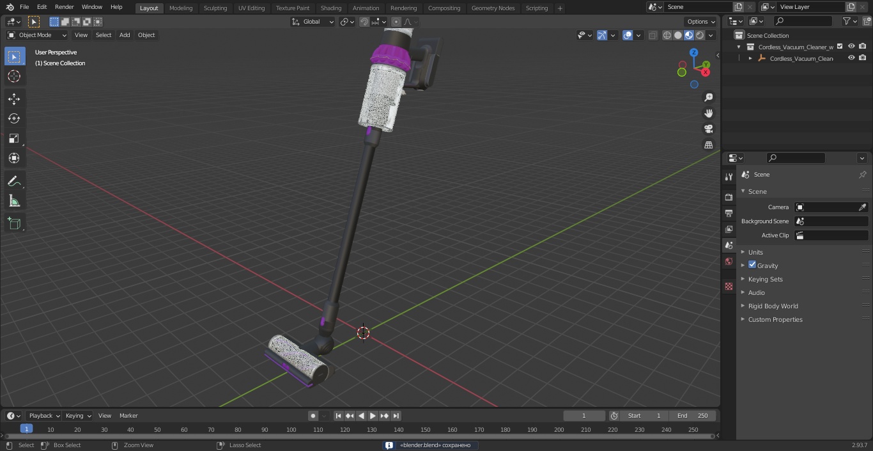Activate the Select Box tool in the left toolbar
Viewport: 873px width, 451px height.
(14, 56)
